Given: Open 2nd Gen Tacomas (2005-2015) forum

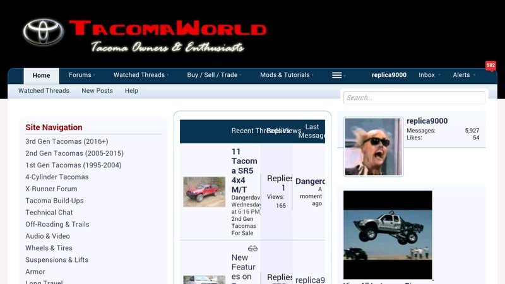Looking at the screenshot, I should click(74, 153).
